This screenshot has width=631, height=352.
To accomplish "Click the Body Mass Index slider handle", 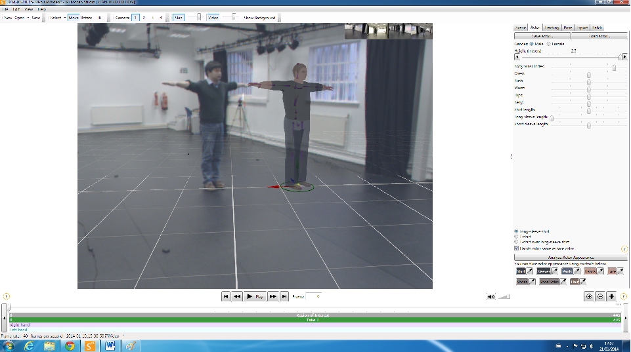I will (614, 68).
